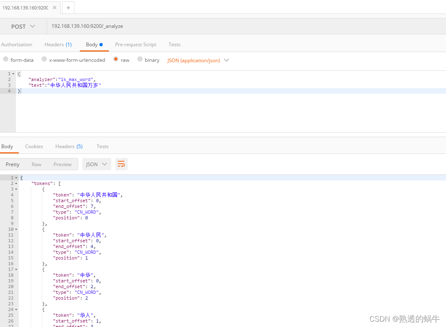Select the request Body tab
Screen dimensions: 446x327
pyautogui.click(x=94, y=44)
